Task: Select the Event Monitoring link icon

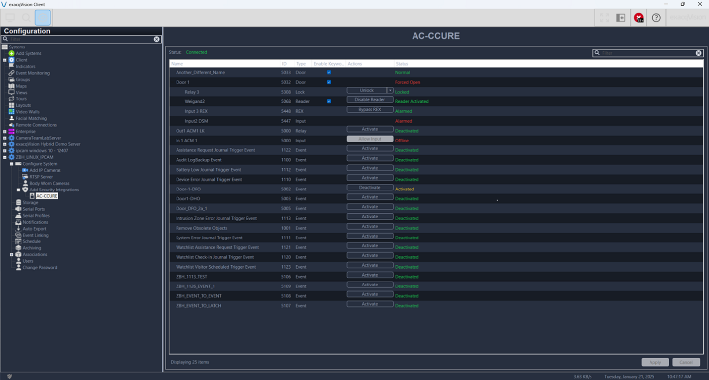Action: [12, 73]
